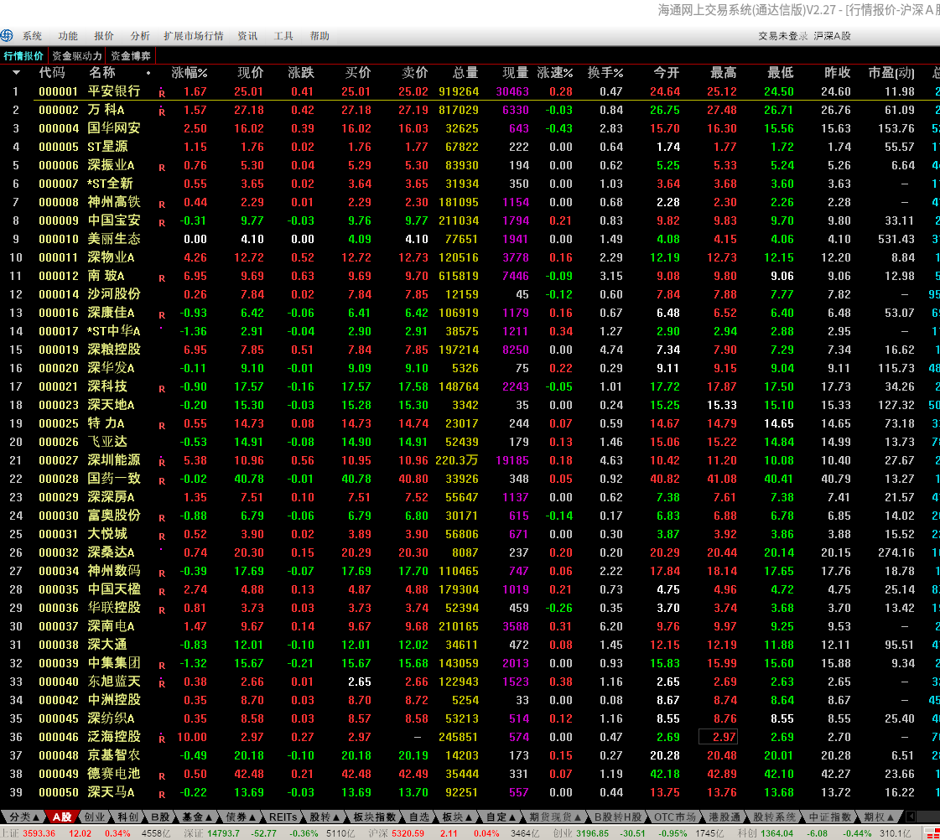Viewport: 940px width, 840px height.
Task: Click the R marker on 神州高铁 row
Action: tap(162, 205)
